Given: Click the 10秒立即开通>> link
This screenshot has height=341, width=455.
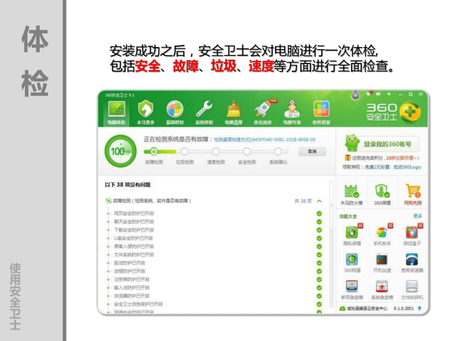Looking at the screenshot, I should point(403,158).
